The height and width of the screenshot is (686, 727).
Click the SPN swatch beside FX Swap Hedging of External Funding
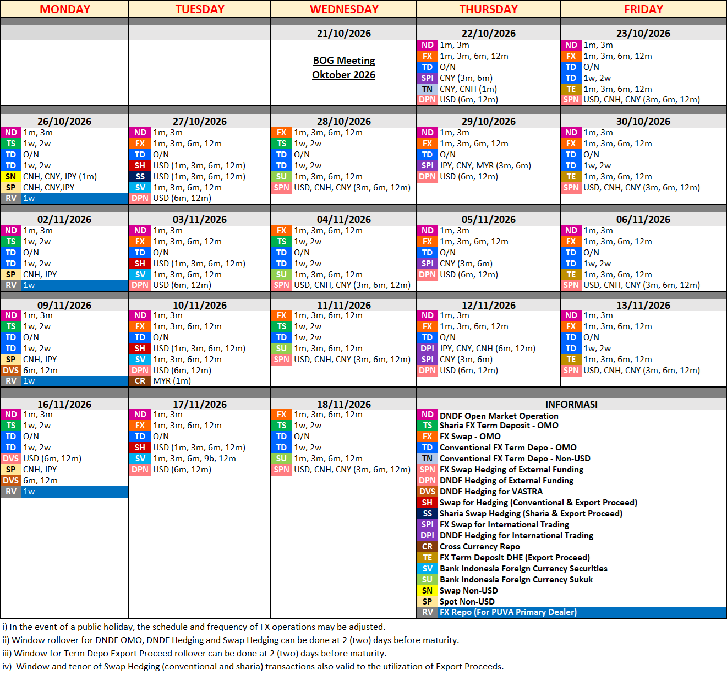[x=428, y=470]
